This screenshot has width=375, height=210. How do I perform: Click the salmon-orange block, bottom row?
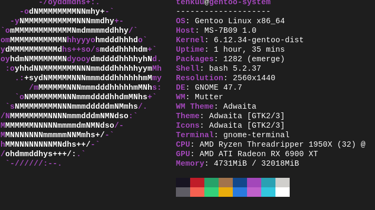pos(197,192)
